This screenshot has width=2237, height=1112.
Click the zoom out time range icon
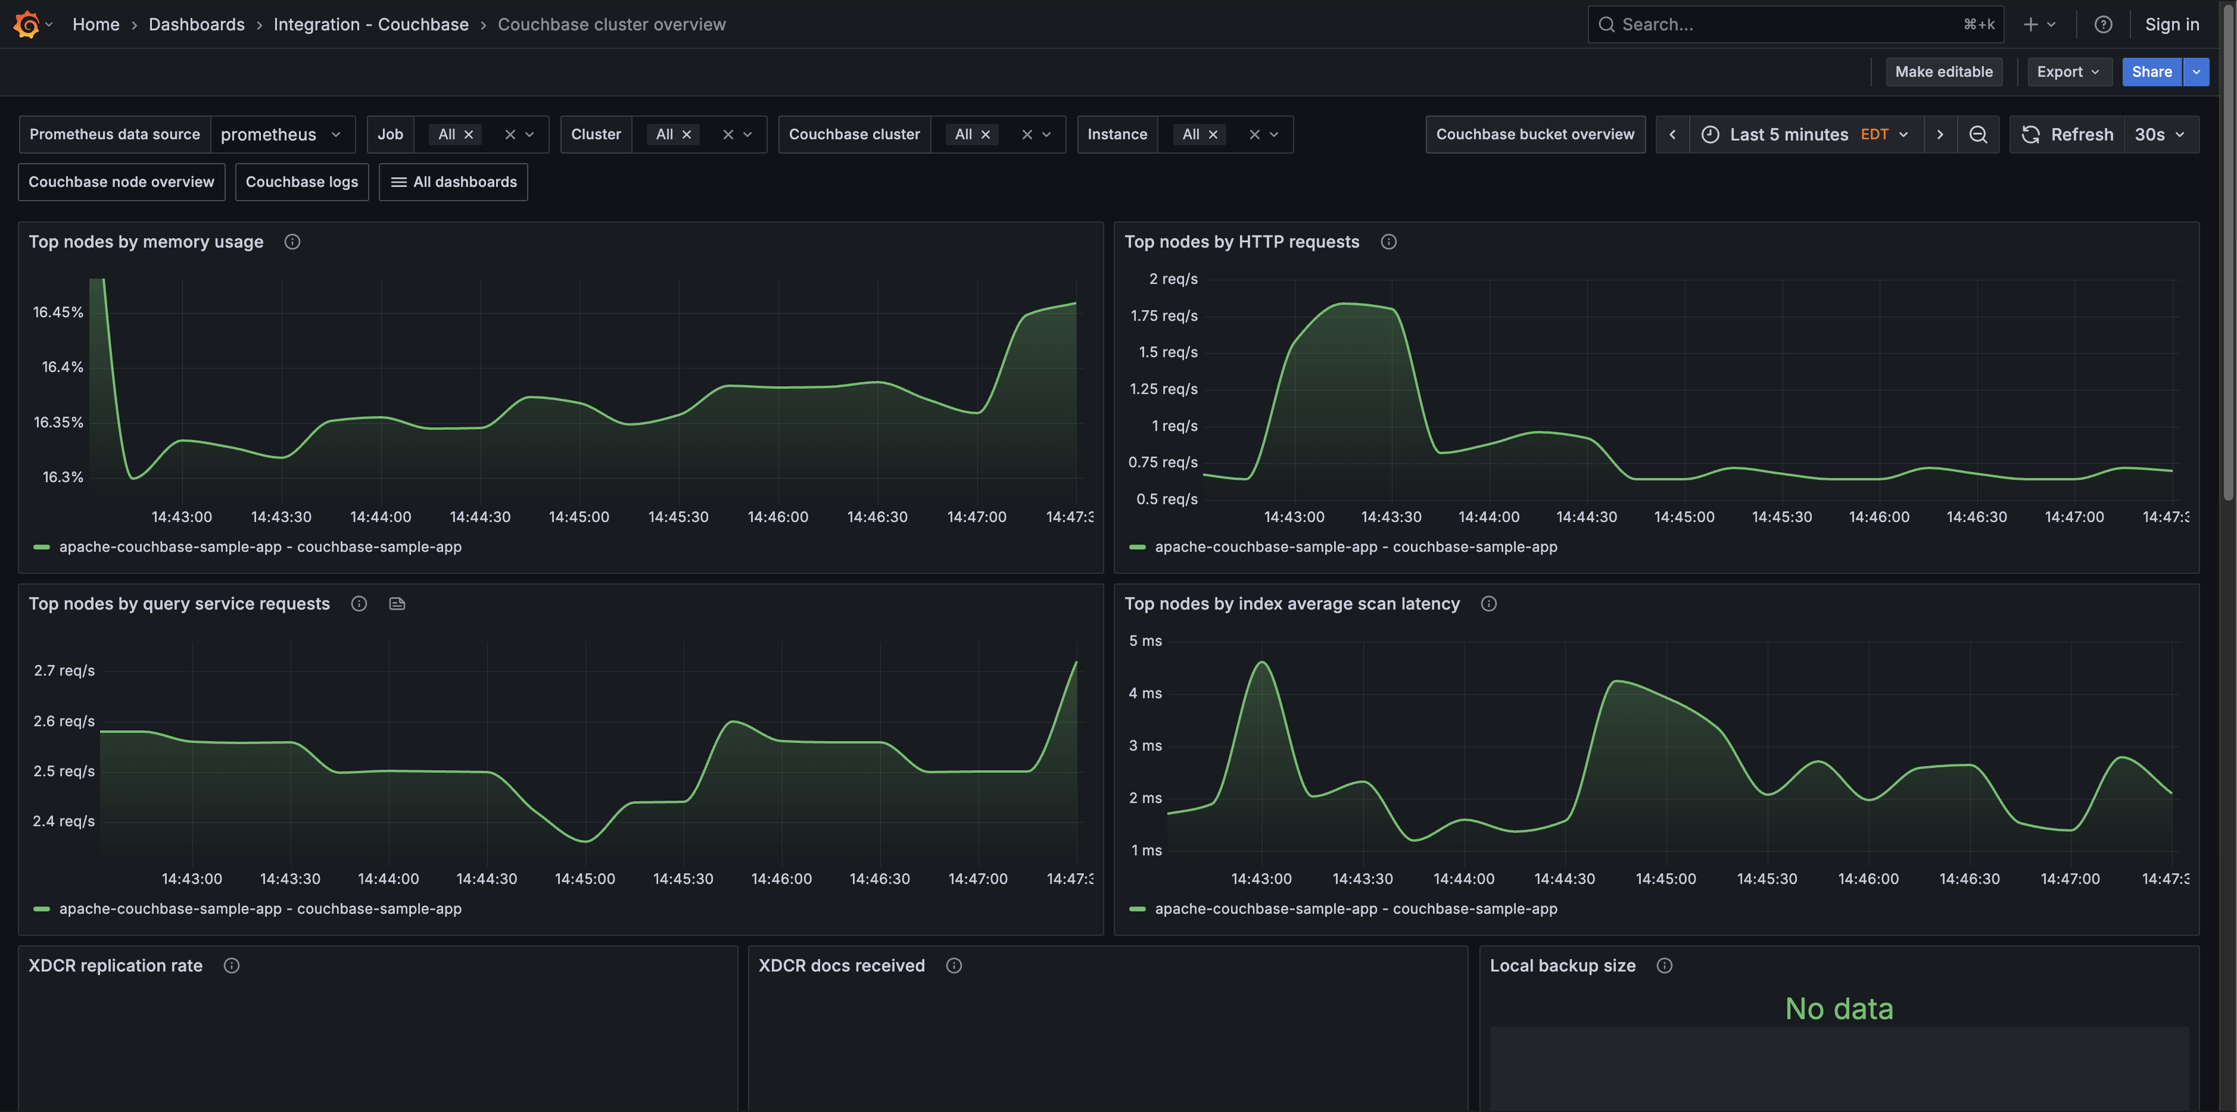pyautogui.click(x=1977, y=135)
